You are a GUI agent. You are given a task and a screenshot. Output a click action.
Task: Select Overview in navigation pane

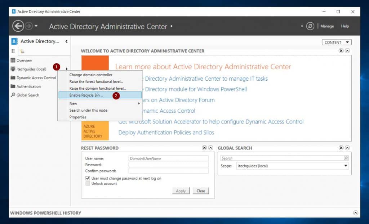(x=24, y=61)
